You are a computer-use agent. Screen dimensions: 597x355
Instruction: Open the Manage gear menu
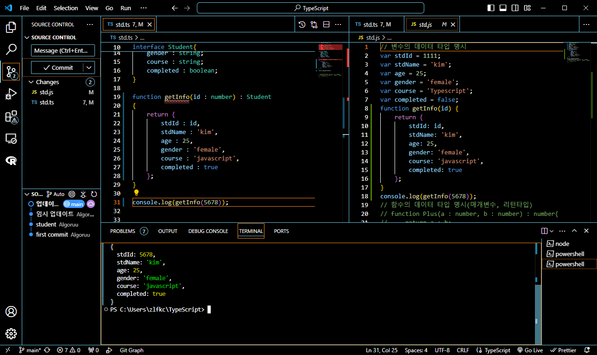pyautogui.click(x=11, y=334)
